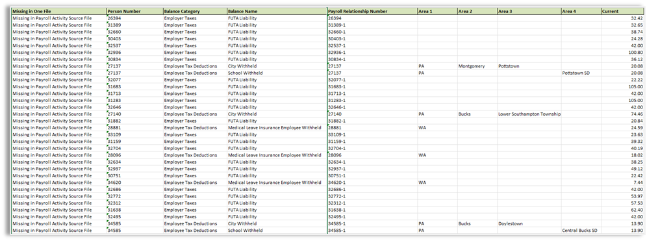Select 'FUTA Liability' in the 32937 row
Viewport: 647px width, 241px height.
pos(276,168)
